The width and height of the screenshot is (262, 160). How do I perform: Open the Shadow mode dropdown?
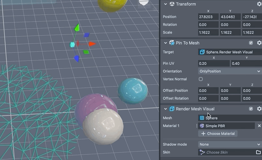click(230, 144)
